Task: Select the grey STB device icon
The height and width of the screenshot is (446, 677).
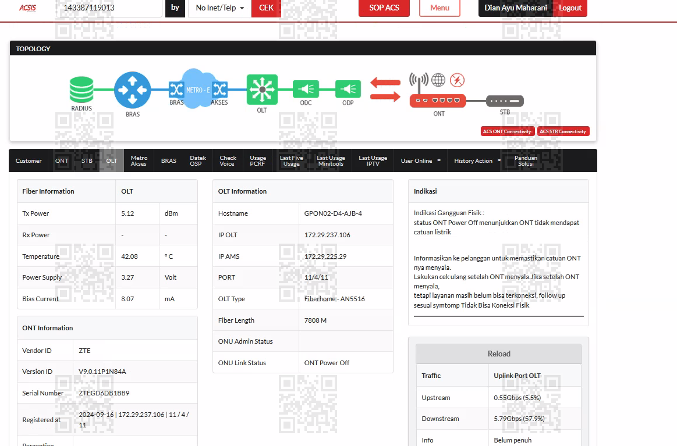Action: pyautogui.click(x=505, y=101)
